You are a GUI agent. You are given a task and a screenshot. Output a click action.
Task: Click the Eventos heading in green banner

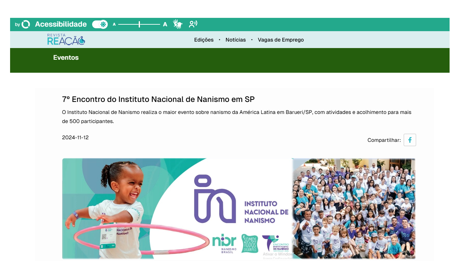coord(66,57)
